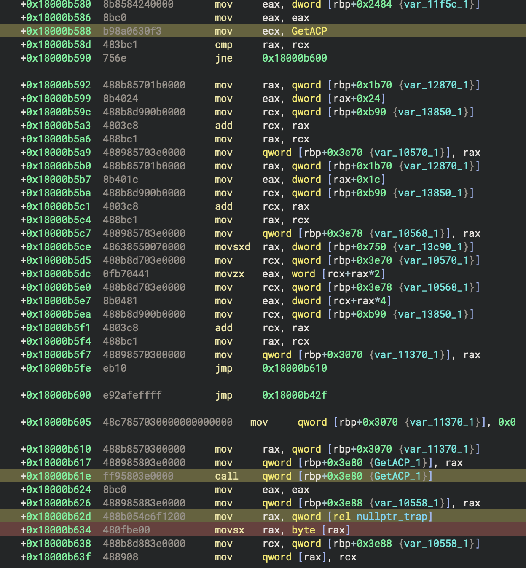Click operand byte [rax] on the red line
Viewport: 526px width, 568px height.
coord(321,530)
